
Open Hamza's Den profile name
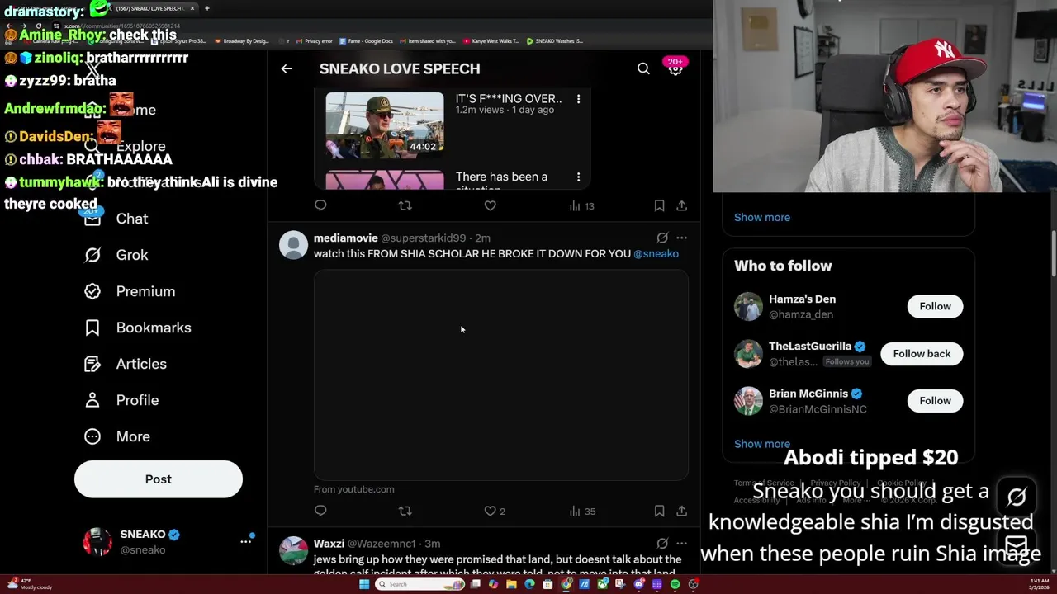point(802,299)
